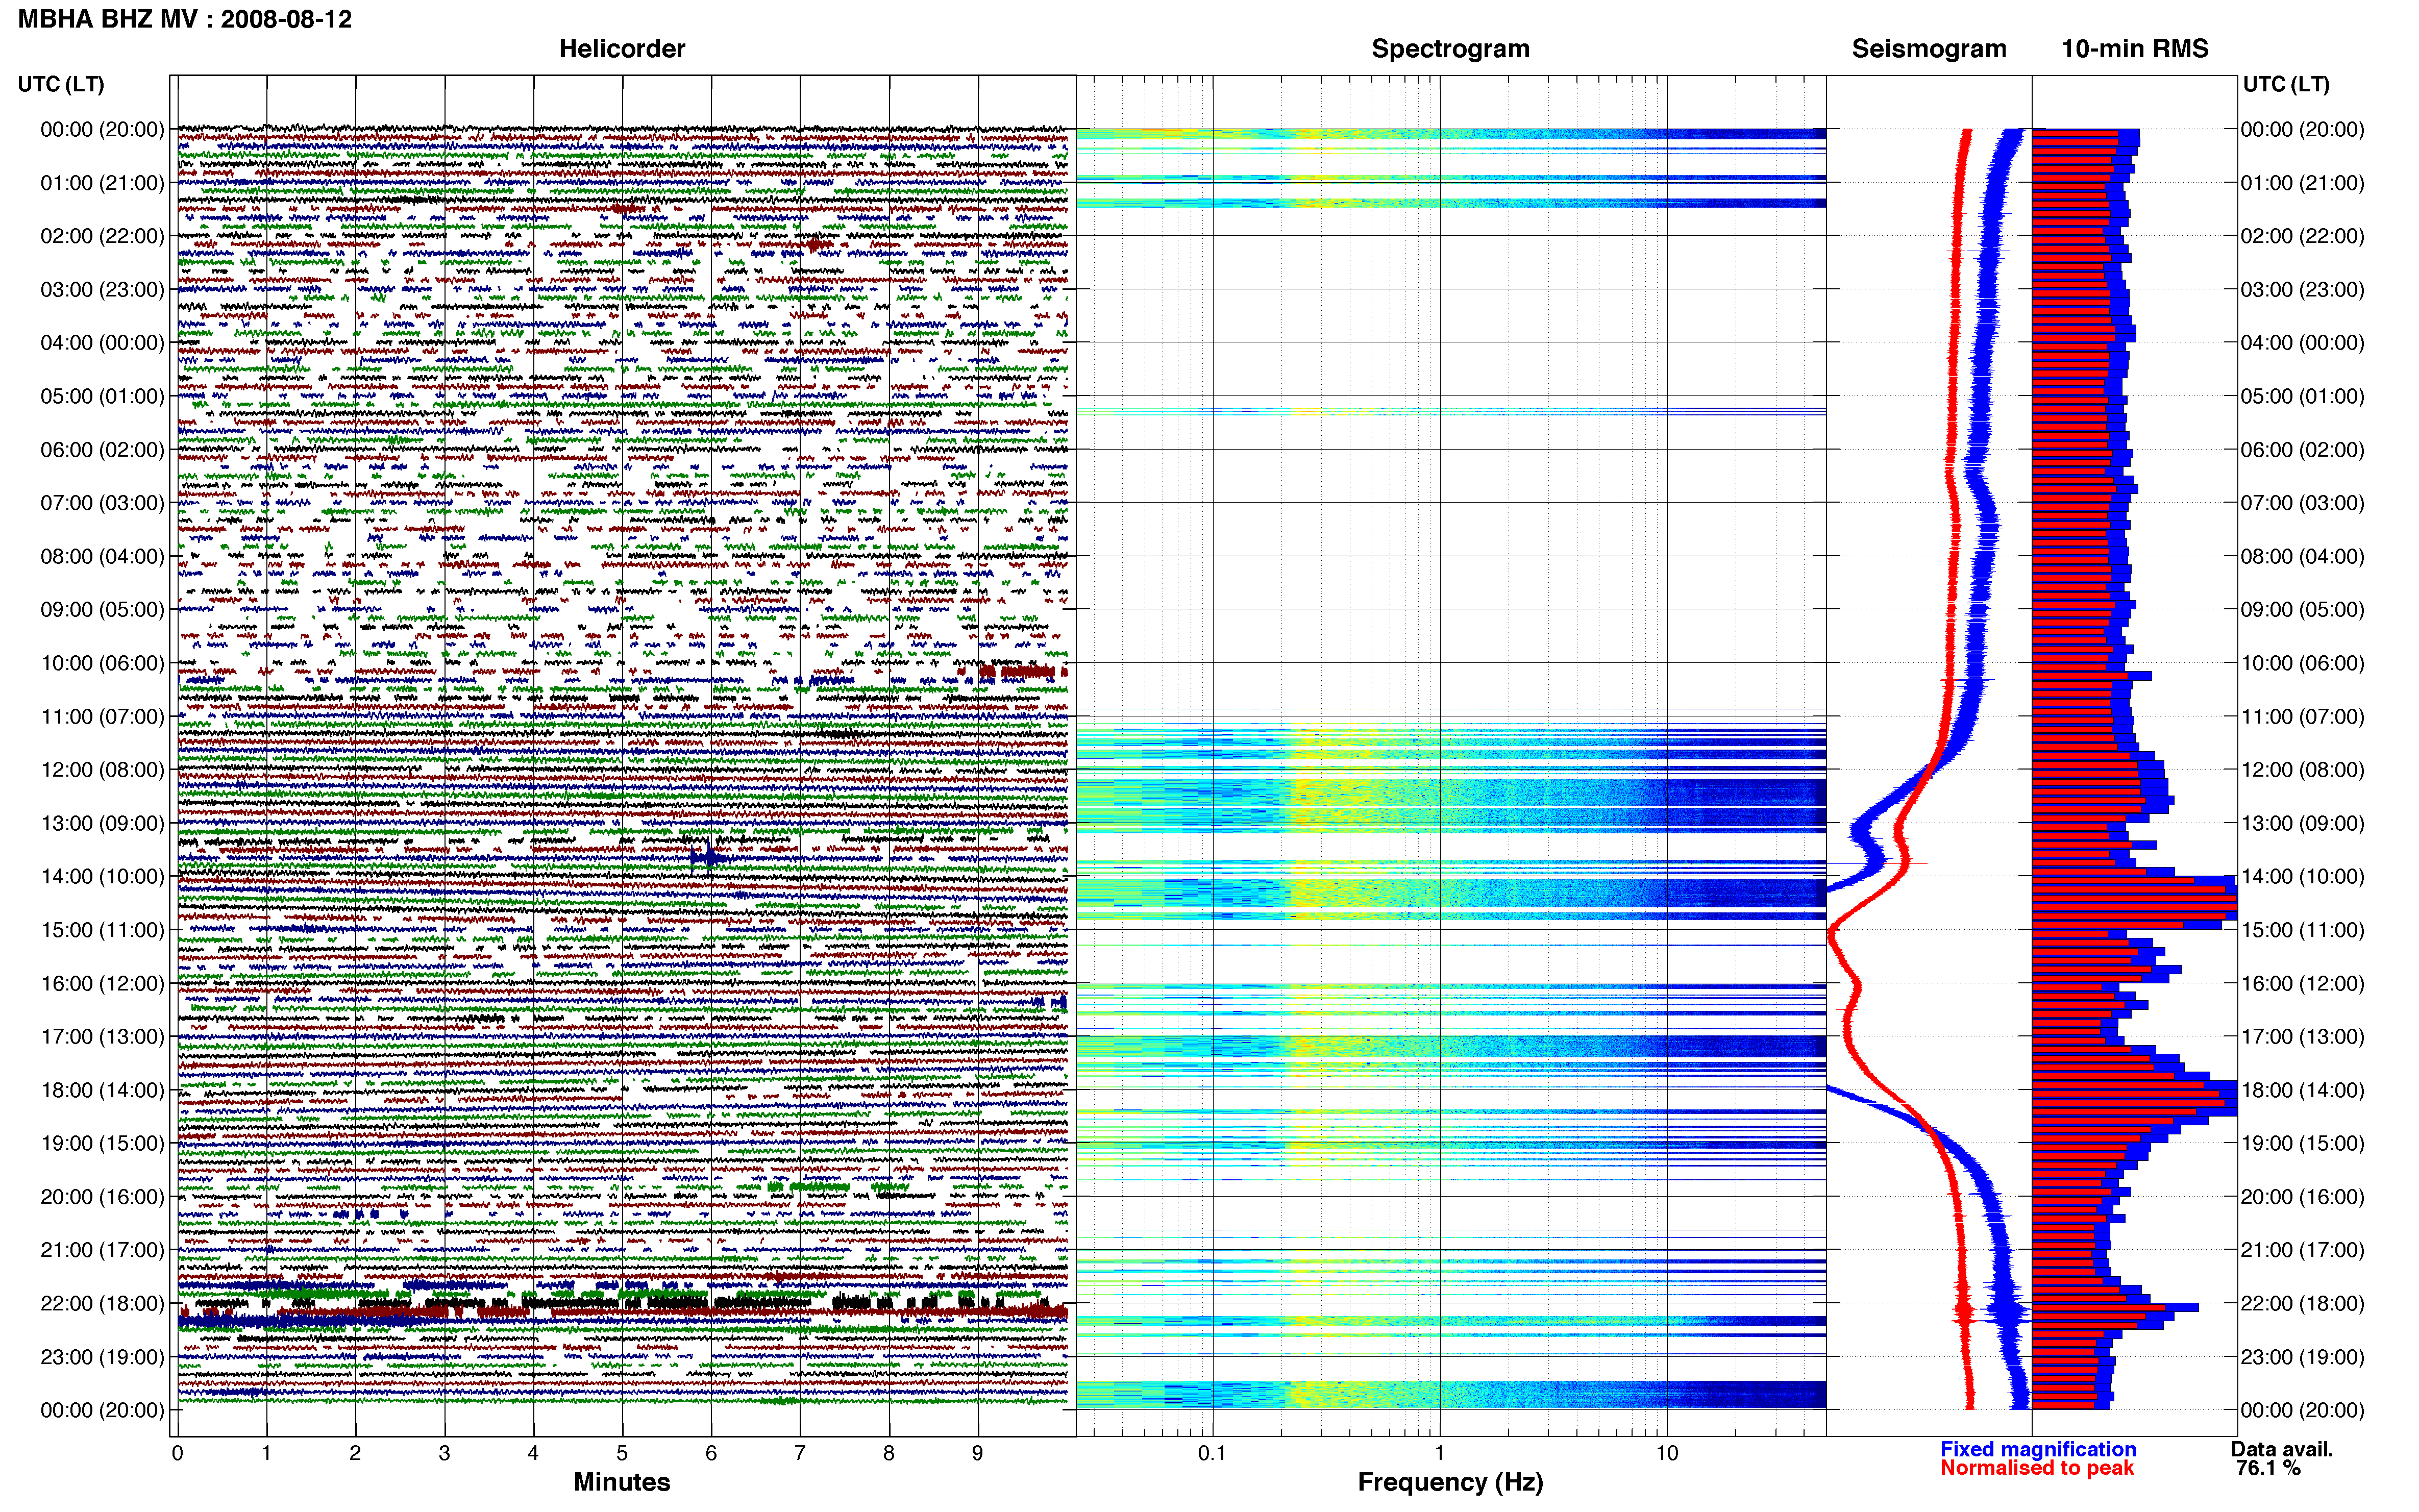Click the left '19:00 (15:00)' time label
The width and height of the screenshot is (2419, 1512).
point(102,1143)
